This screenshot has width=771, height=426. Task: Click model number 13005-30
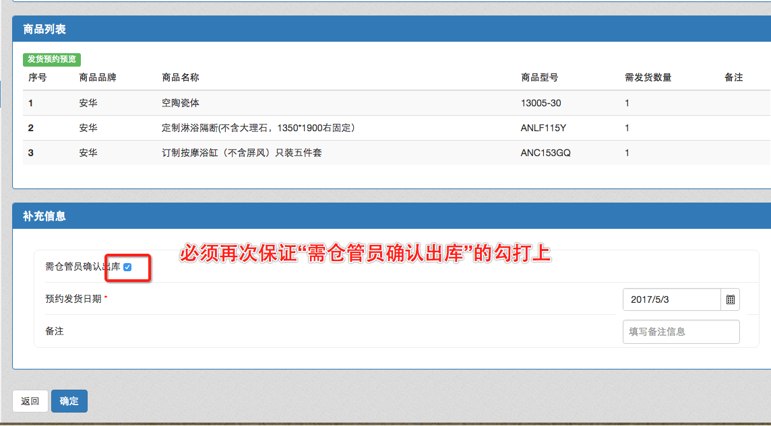[541, 103]
